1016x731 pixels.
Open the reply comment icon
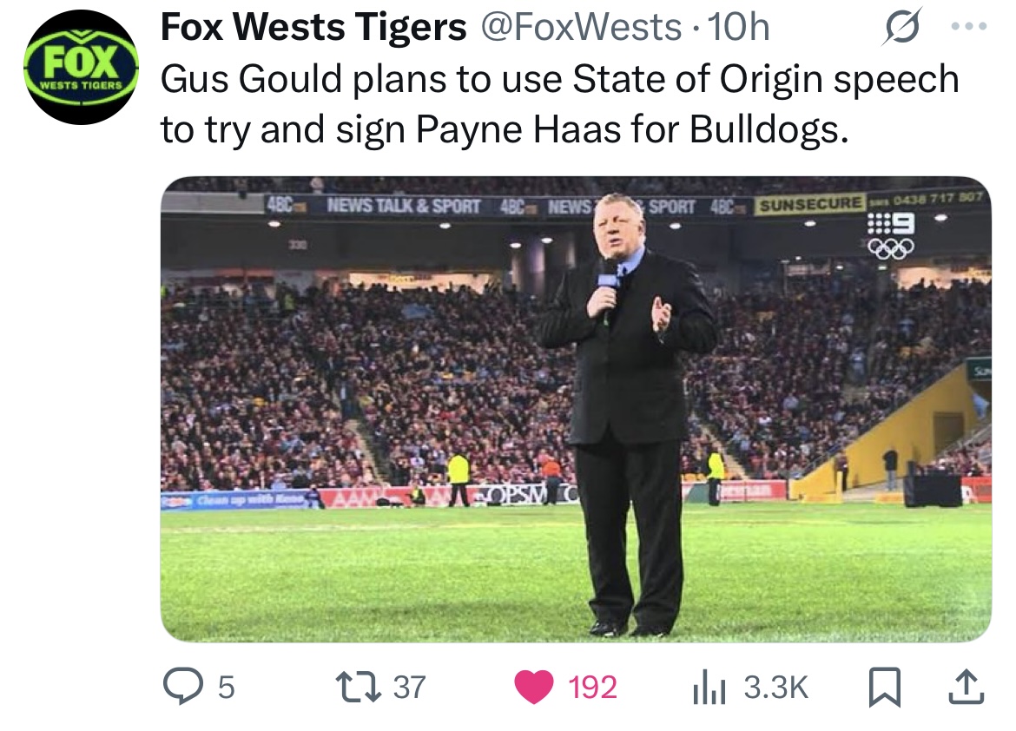[182, 687]
